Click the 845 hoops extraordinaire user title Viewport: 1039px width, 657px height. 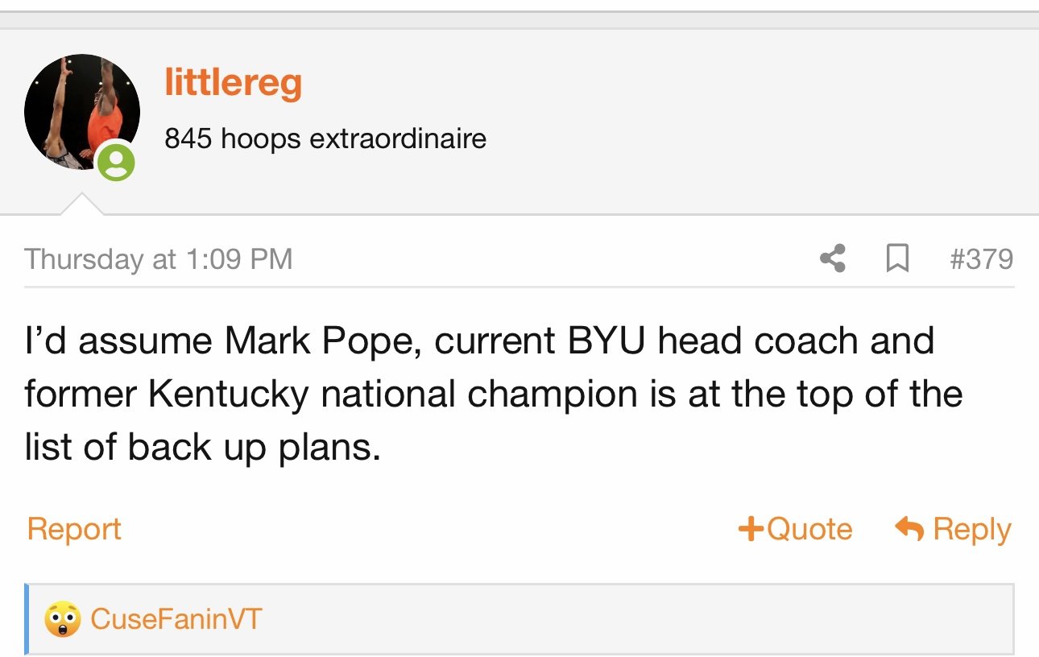pyautogui.click(x=325, y=138)
